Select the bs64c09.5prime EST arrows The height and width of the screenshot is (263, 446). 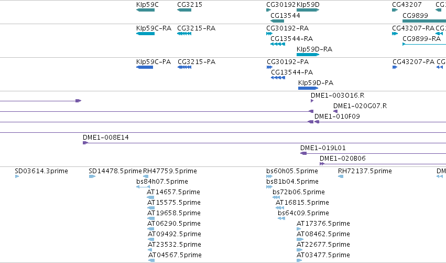point(281,219)
